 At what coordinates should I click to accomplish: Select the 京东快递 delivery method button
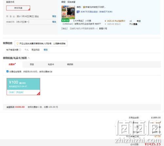click(x=18, y=8)
